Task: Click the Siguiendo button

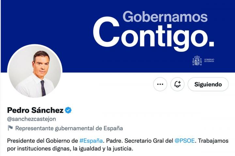Action: point(208,84)
